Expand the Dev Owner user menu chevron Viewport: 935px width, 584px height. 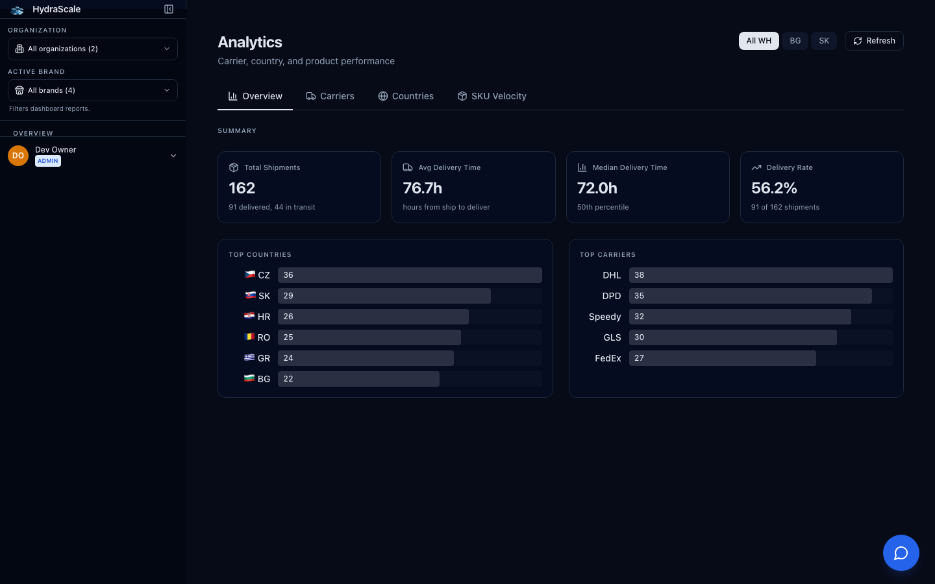pyautogui.click(x=173, y=156)
